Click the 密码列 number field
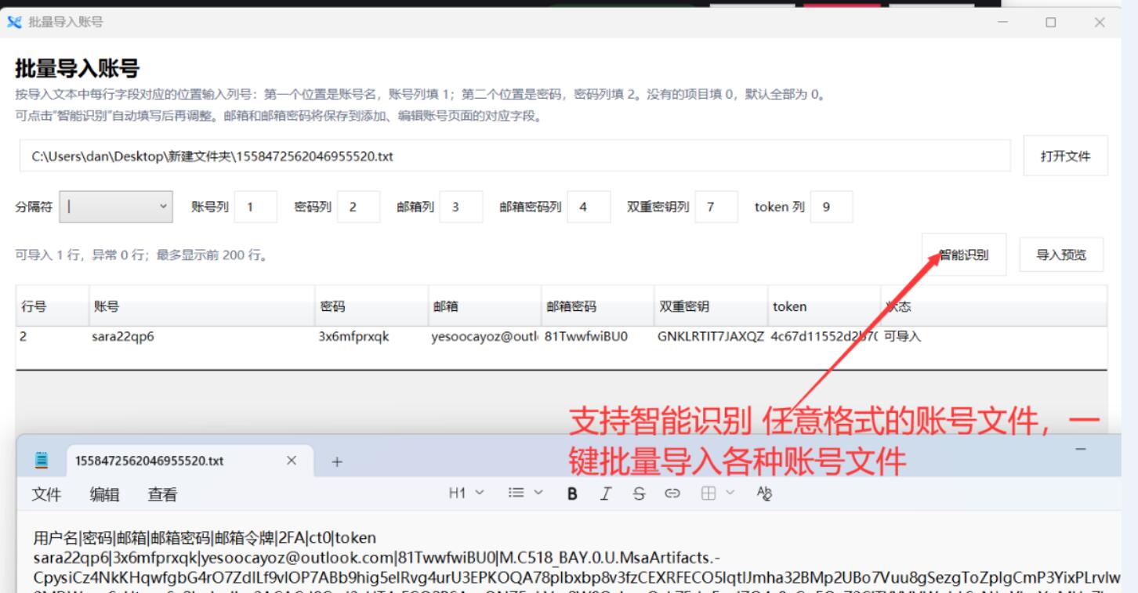 (358, 208)
